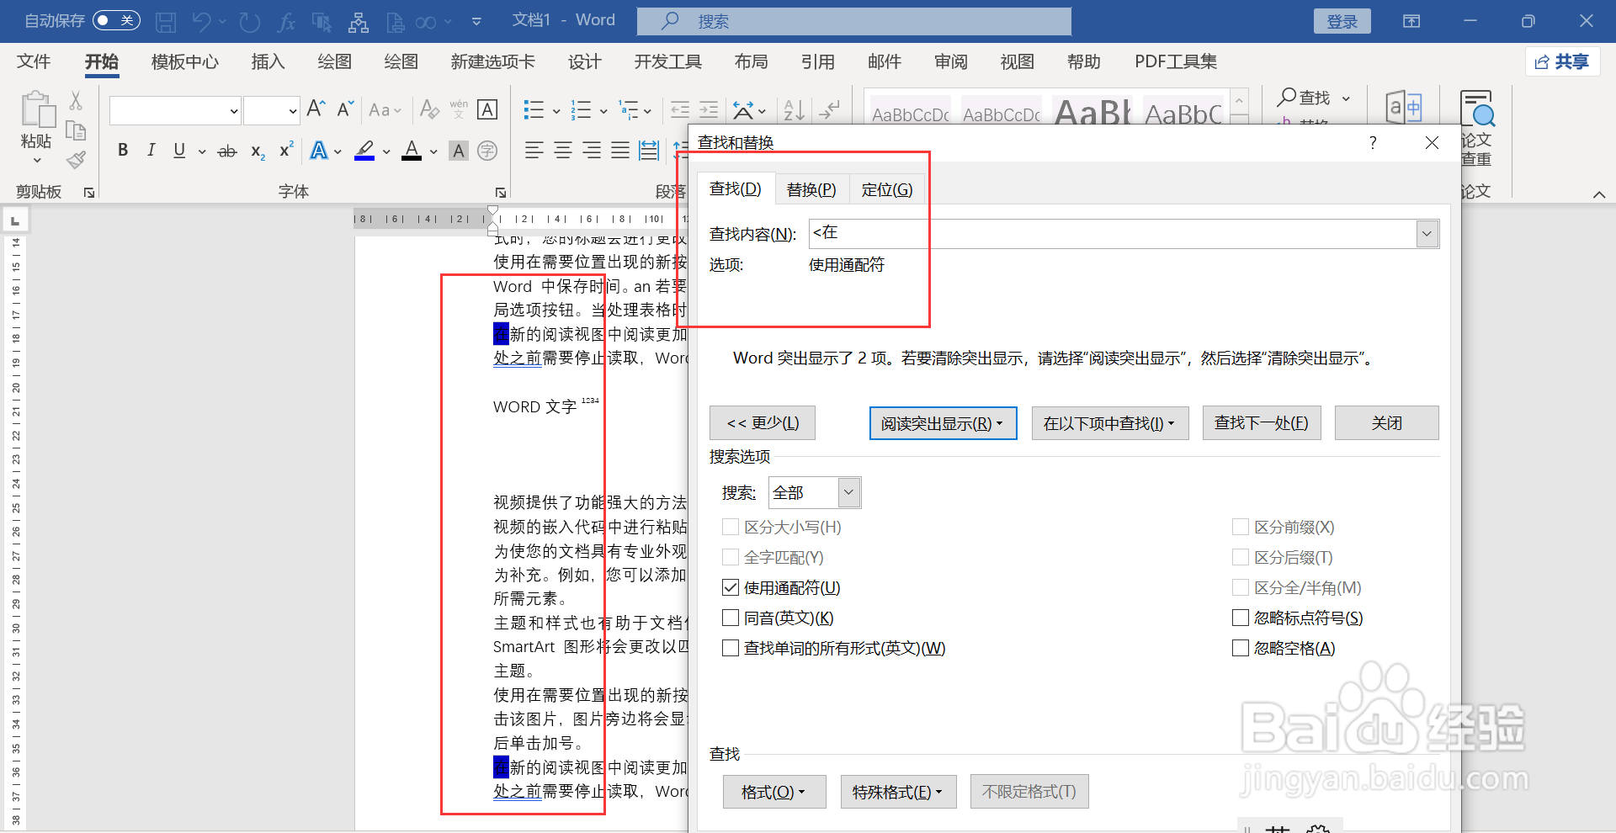Screen dimensions: 1616x833
Task: Check 忽略空格(A) checkbox
Action: 1241,648
